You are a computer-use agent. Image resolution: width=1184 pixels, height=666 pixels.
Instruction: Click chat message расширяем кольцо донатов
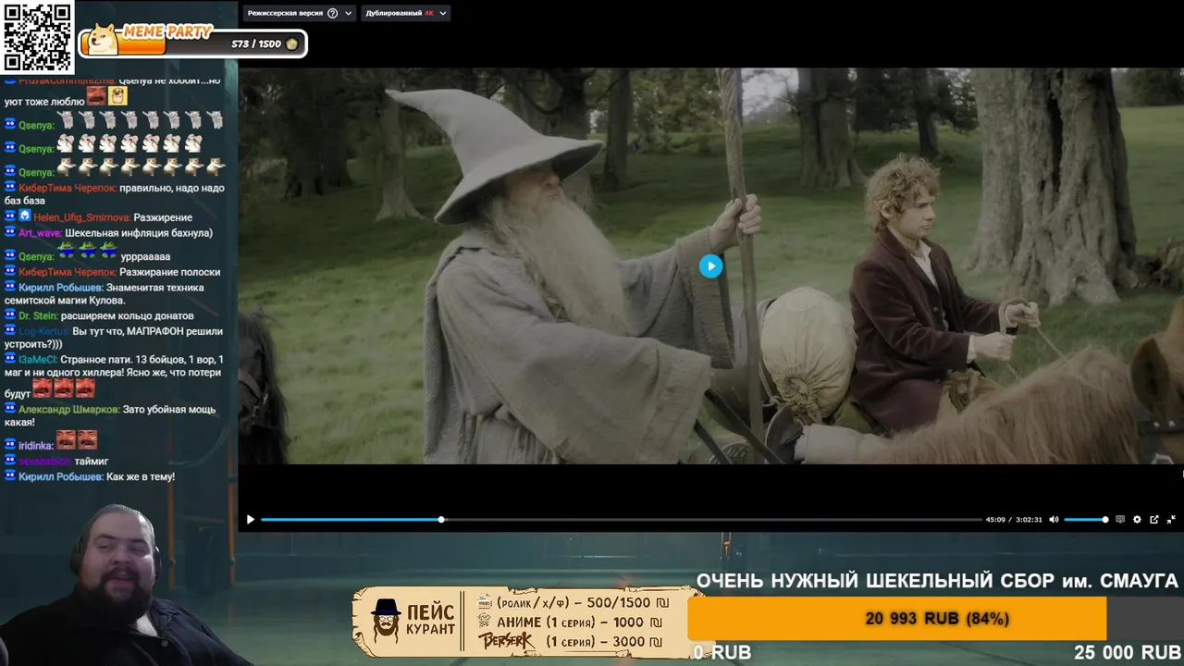point(128,316)
